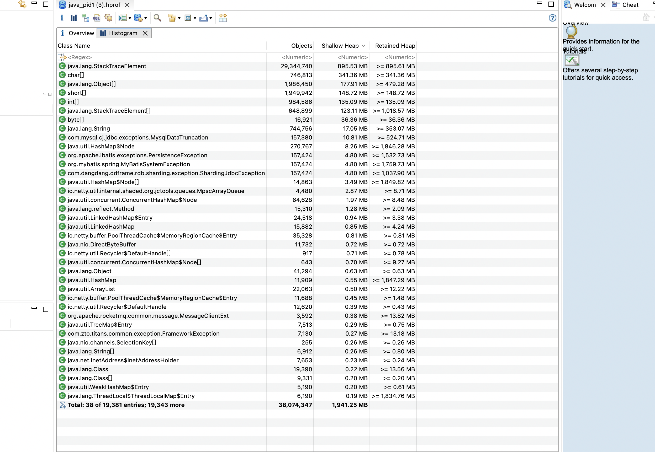Click the Overview globe icon in Welcome panel
Screen dimensions: 655x452
571,31
